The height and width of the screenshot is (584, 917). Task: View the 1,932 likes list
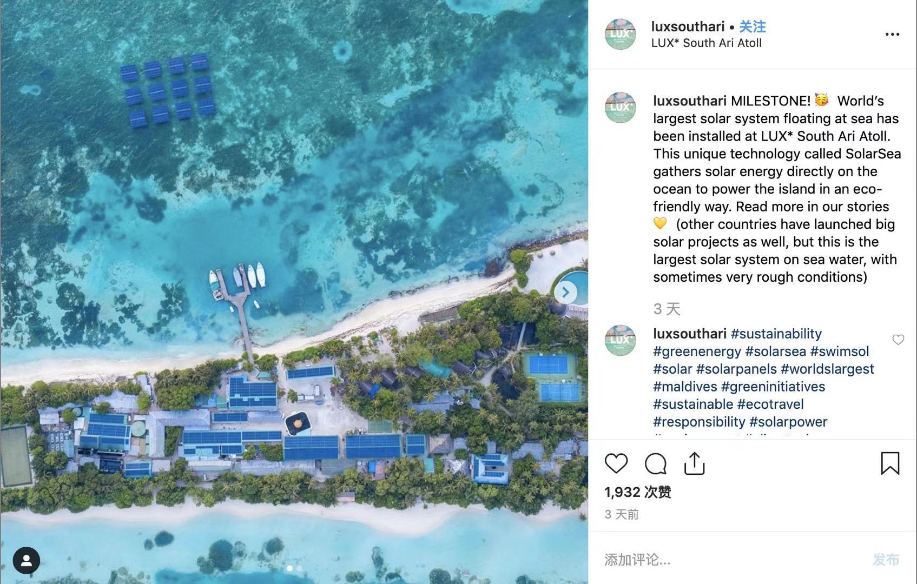638,492
